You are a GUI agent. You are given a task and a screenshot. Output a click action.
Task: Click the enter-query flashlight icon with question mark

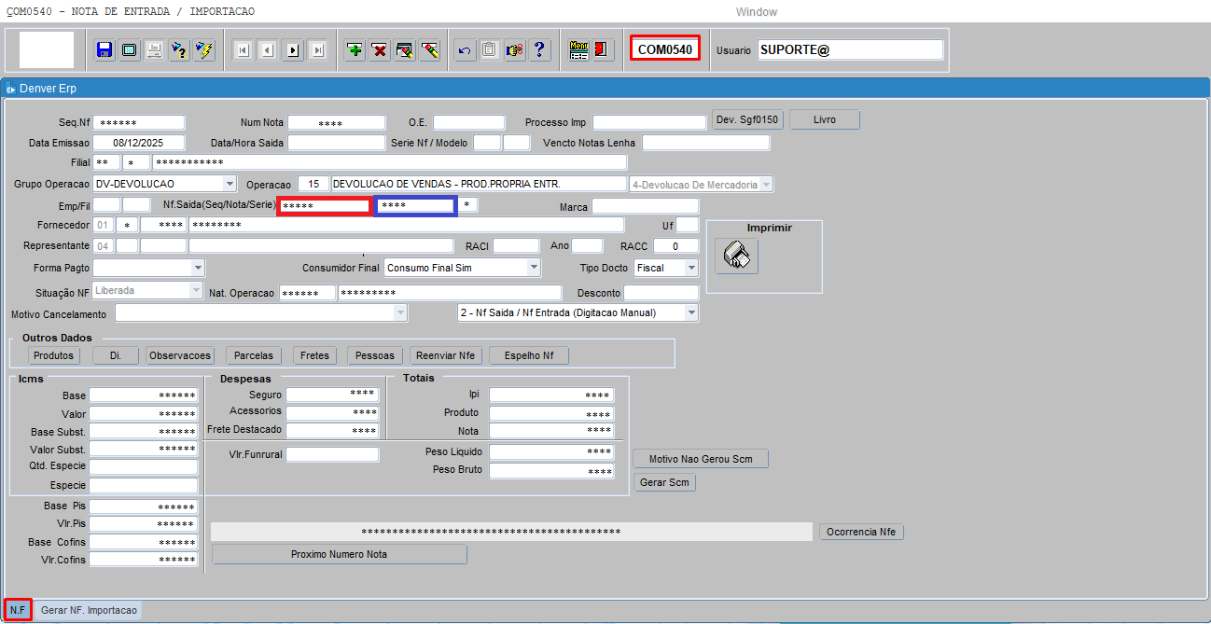[x=179, y=50]
